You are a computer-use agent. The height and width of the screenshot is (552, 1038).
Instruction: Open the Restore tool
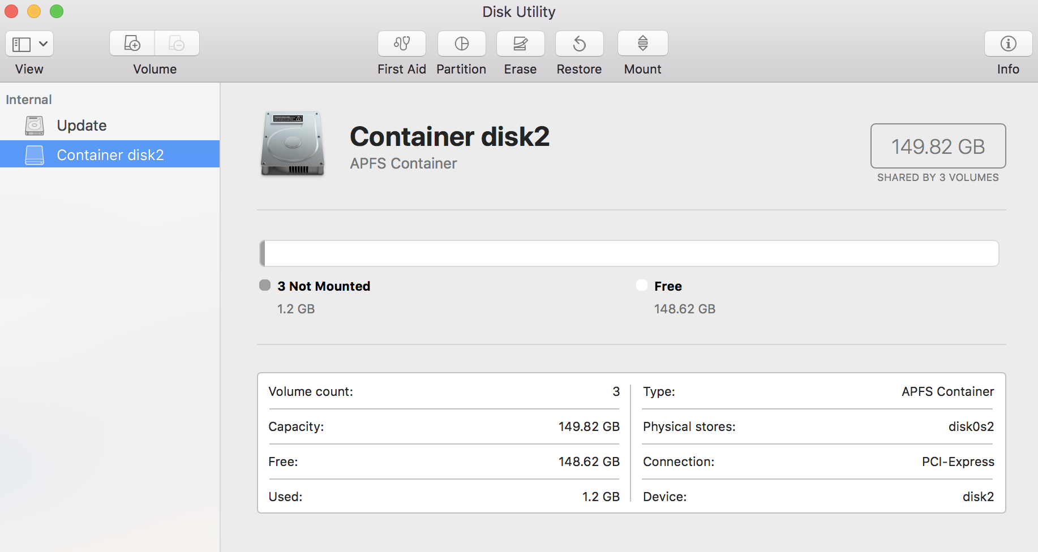pos(579,44)
